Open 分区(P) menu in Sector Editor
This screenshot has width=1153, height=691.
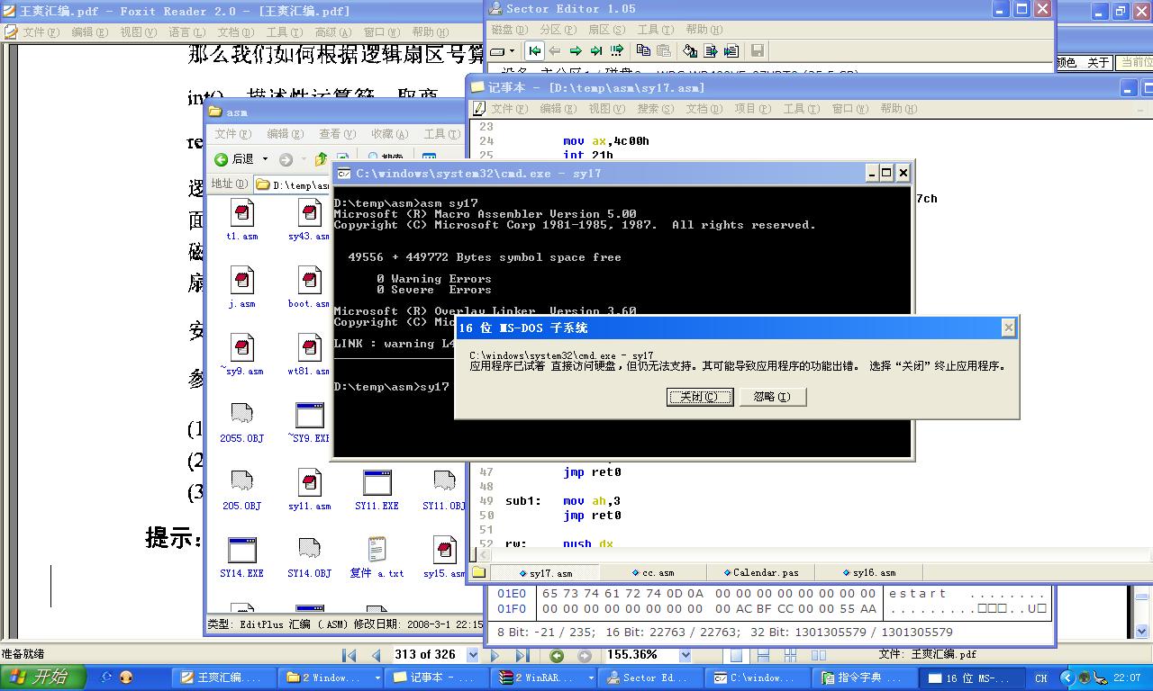tap(558, 30)
